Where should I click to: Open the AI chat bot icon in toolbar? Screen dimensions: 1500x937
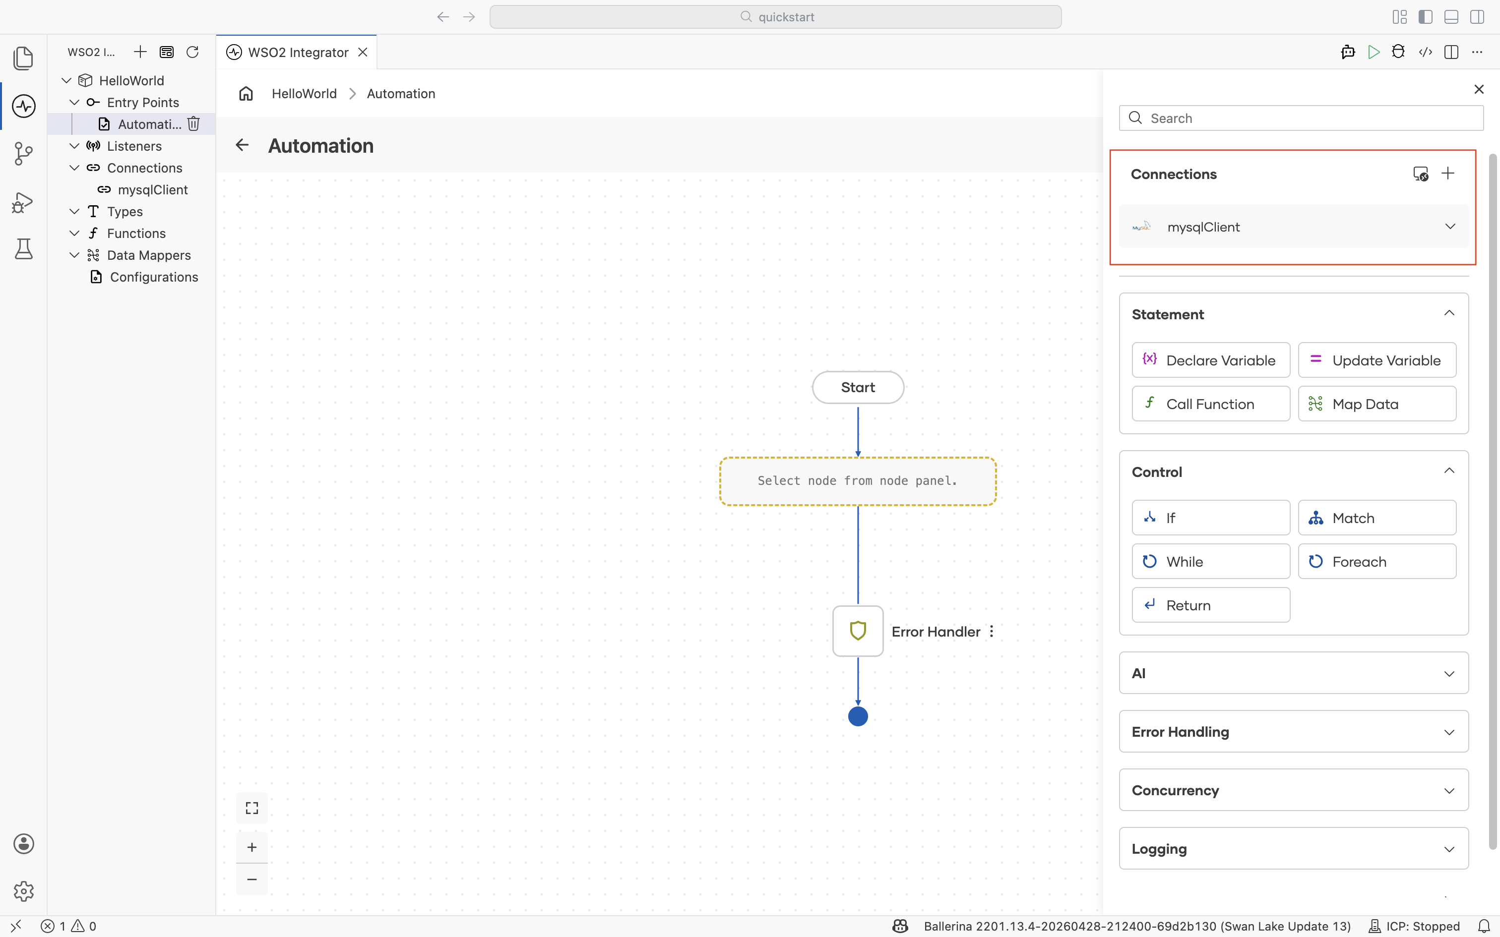click(1348, 52)
